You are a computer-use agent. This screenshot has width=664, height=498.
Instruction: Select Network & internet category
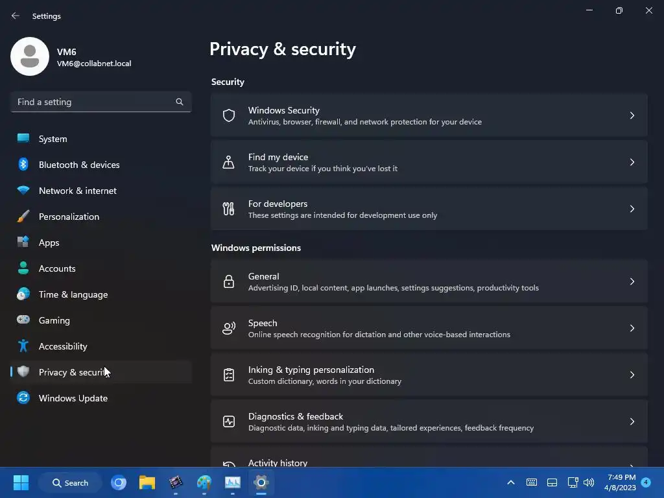101,190
